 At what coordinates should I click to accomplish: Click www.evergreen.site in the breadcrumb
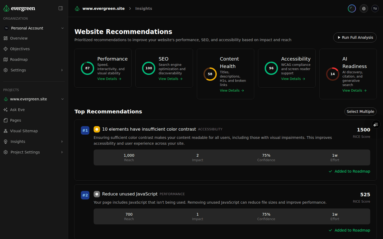[x=103, y=8]
